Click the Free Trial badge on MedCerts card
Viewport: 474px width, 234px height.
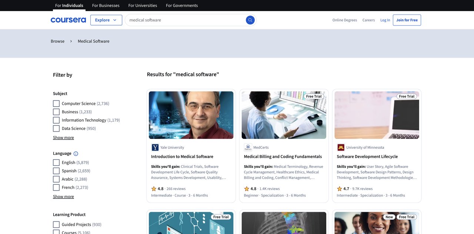click(x=314, y=96)
